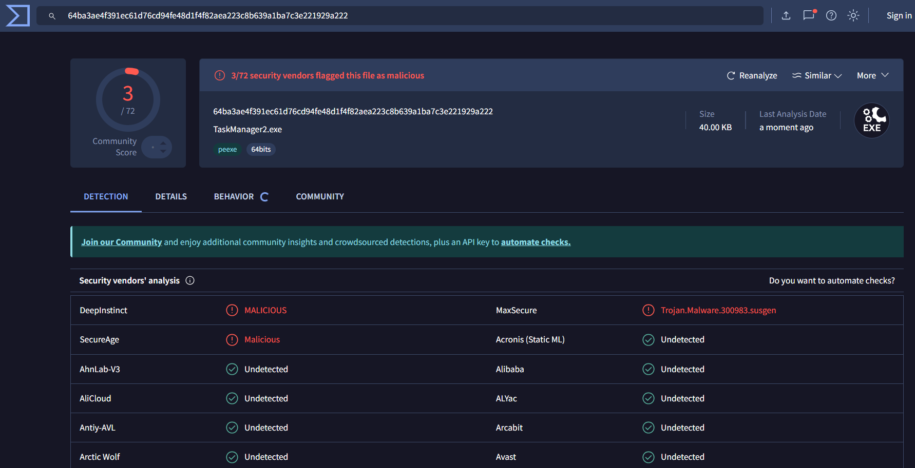Click the Sign in link

(899, 15)
